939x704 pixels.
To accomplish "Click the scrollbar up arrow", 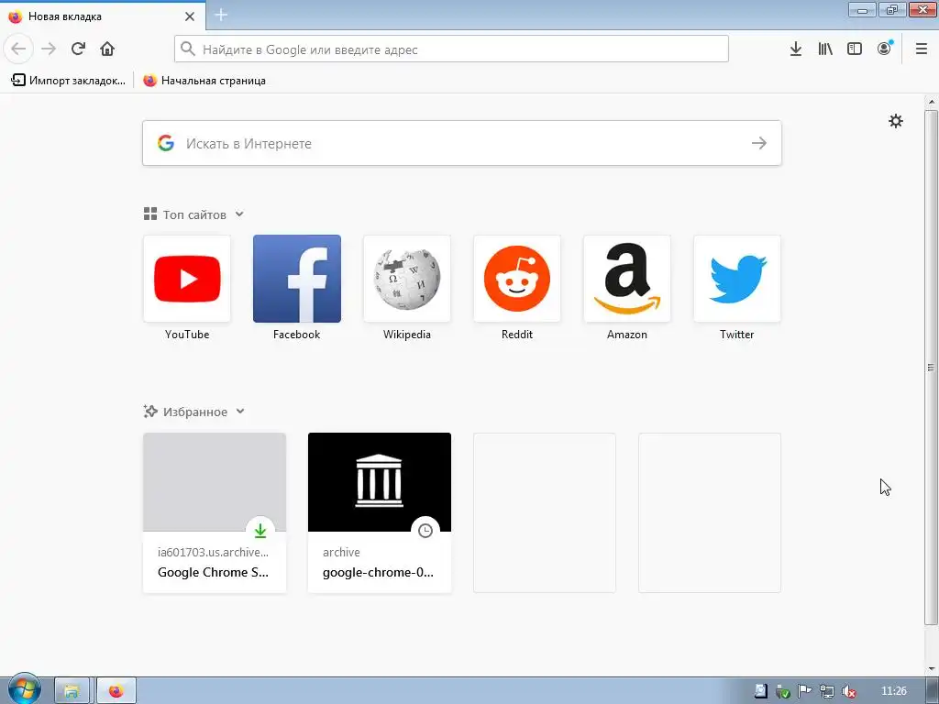I will (932, 102).
